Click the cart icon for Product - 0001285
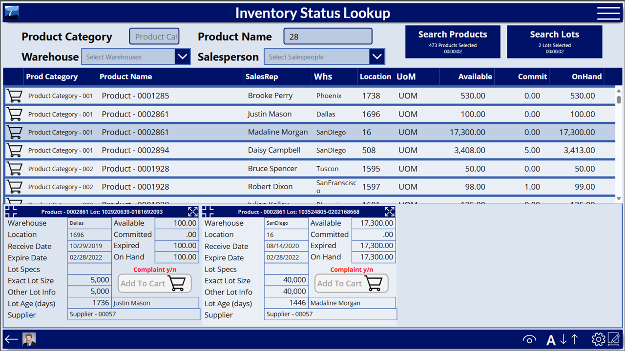 point(14,96)
